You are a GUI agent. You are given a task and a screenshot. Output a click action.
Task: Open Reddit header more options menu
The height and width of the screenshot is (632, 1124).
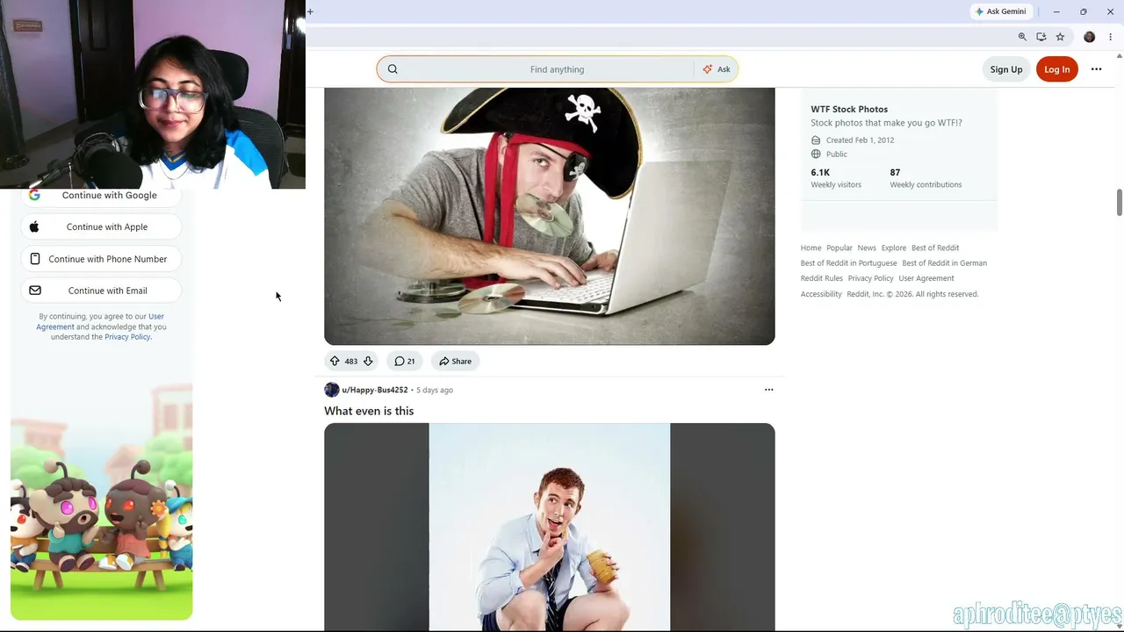click(1096, 69)
